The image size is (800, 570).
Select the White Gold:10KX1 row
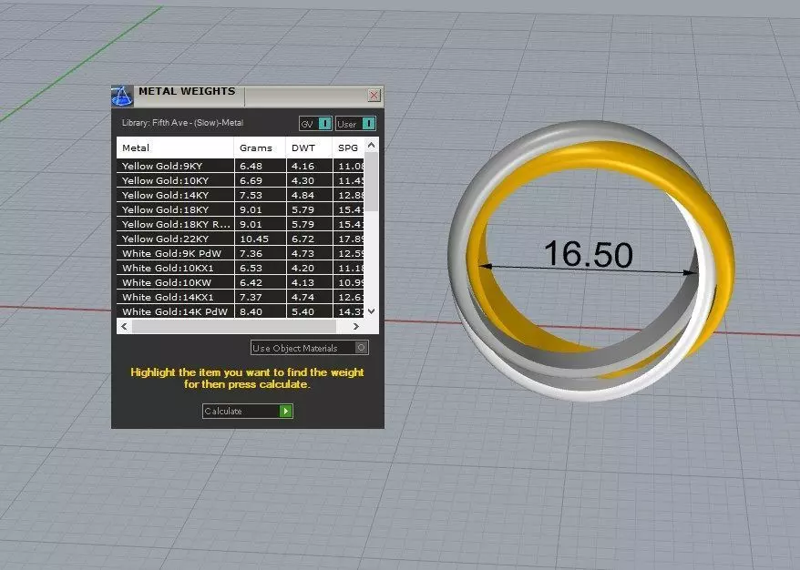241,268
